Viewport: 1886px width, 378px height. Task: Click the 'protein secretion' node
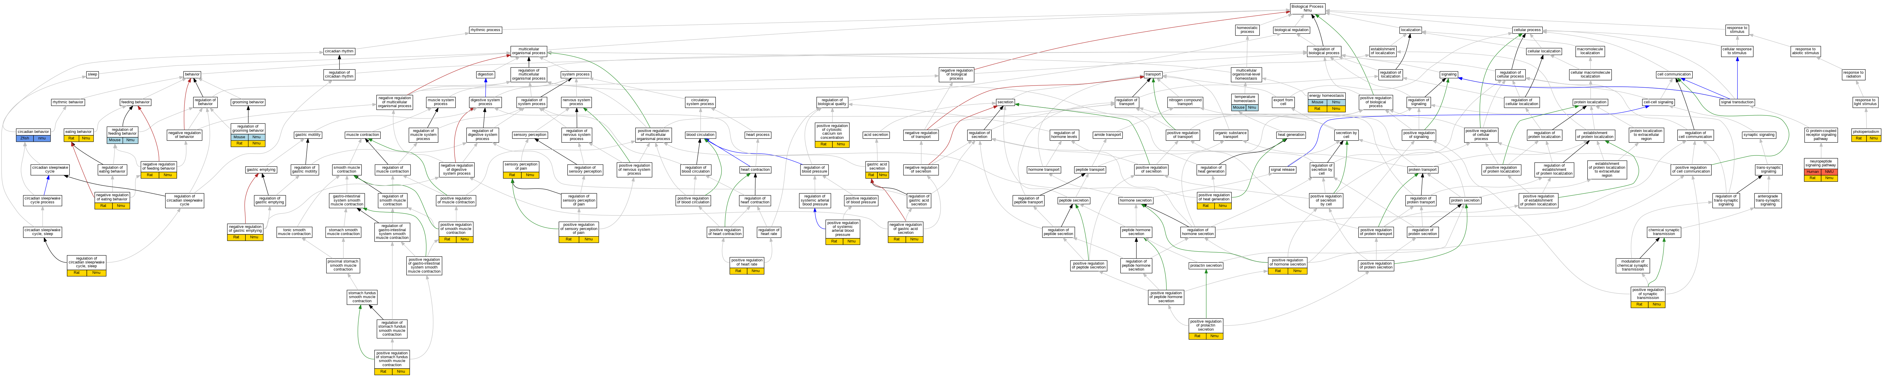(x=1465, y=201)
